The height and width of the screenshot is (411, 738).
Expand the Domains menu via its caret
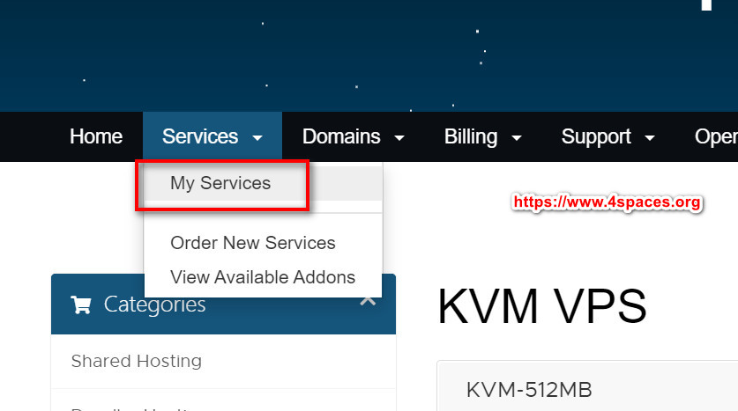point(399,138)
